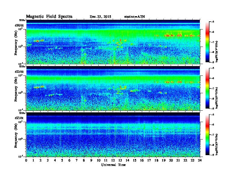This screenshot has width=238, height=184.
Task: Select the "dH/dt" panel label
Action: pos(19,25)
